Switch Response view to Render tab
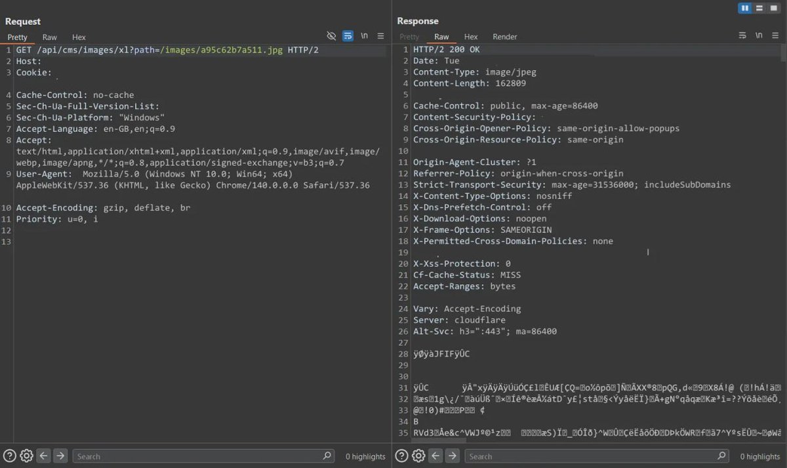Viewport: 787px width, 468px height. [505, 37]
